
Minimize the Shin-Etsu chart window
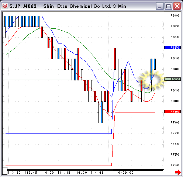pyautogui.click(x=160, y=6)
